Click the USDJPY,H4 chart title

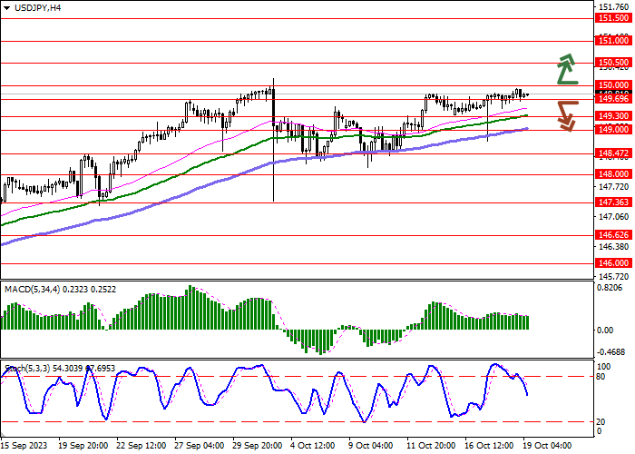30,7
